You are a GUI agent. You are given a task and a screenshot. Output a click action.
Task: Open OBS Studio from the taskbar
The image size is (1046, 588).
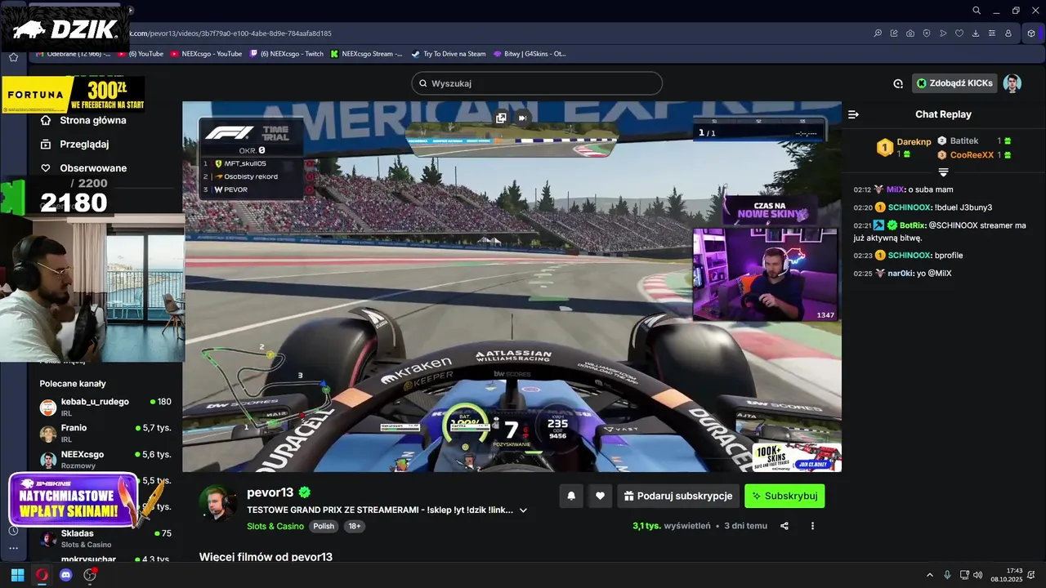(x=90, y=575)
